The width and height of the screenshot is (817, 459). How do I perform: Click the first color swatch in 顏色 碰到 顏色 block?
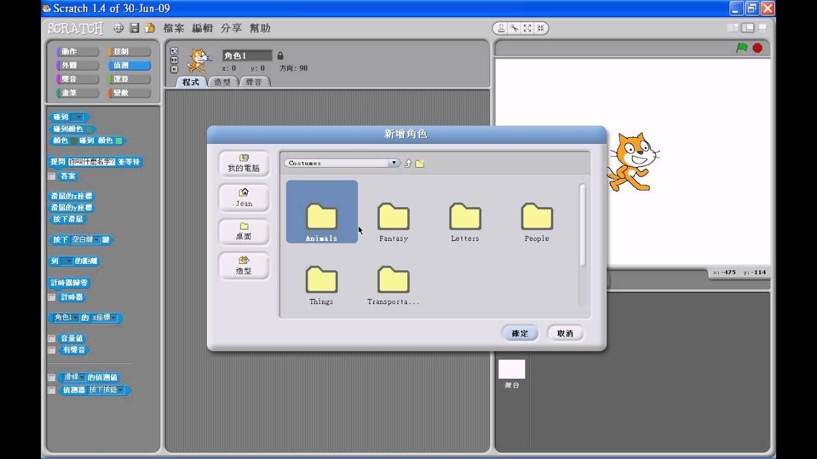point(73,140)
